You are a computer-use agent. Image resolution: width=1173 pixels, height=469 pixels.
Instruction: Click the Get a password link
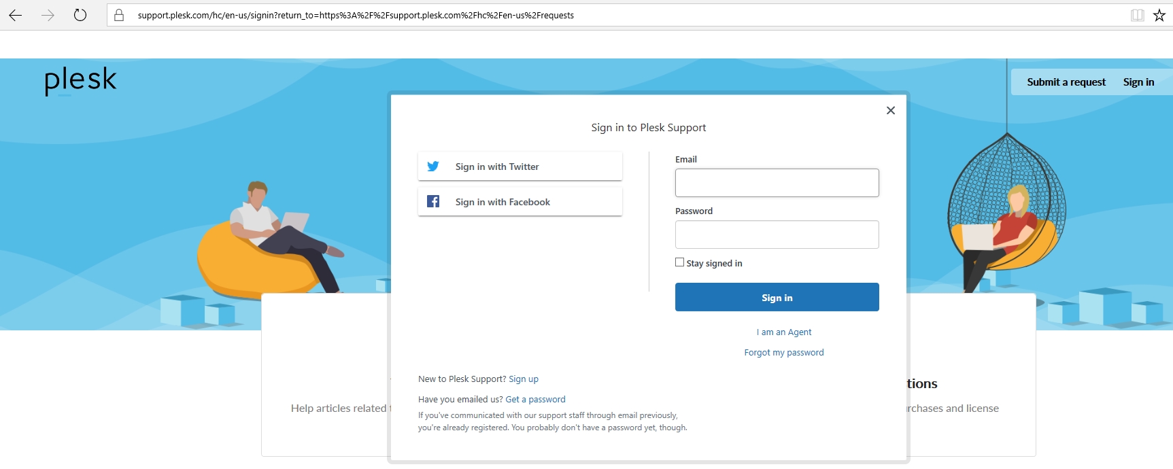coord(535,400)
